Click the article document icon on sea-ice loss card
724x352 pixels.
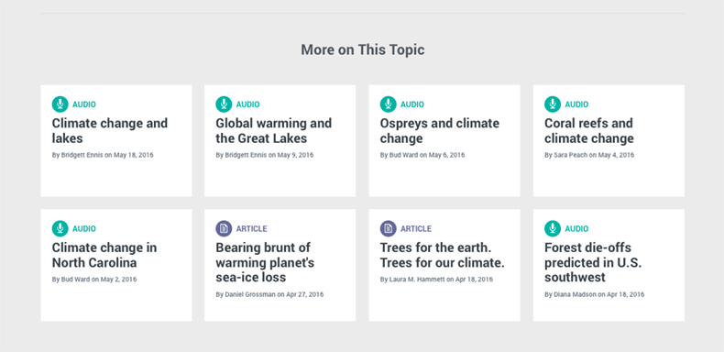click(x=224, y=228)
